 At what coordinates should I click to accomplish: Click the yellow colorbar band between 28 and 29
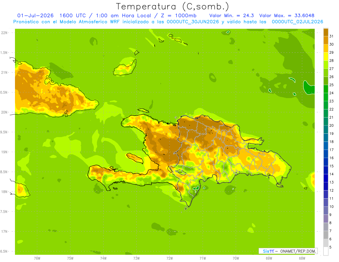(326, 57)
